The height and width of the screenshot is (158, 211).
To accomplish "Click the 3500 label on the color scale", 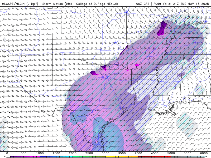I will pos(122,153).
